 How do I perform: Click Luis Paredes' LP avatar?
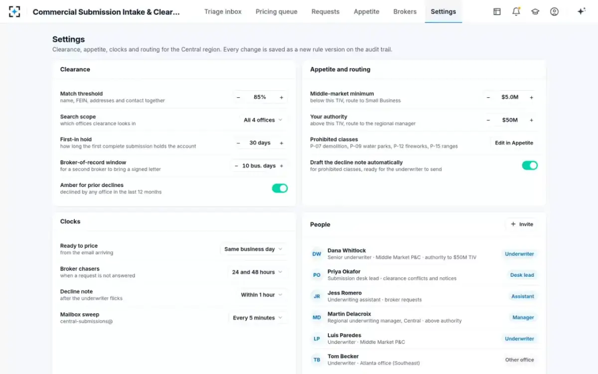[317, 339]
